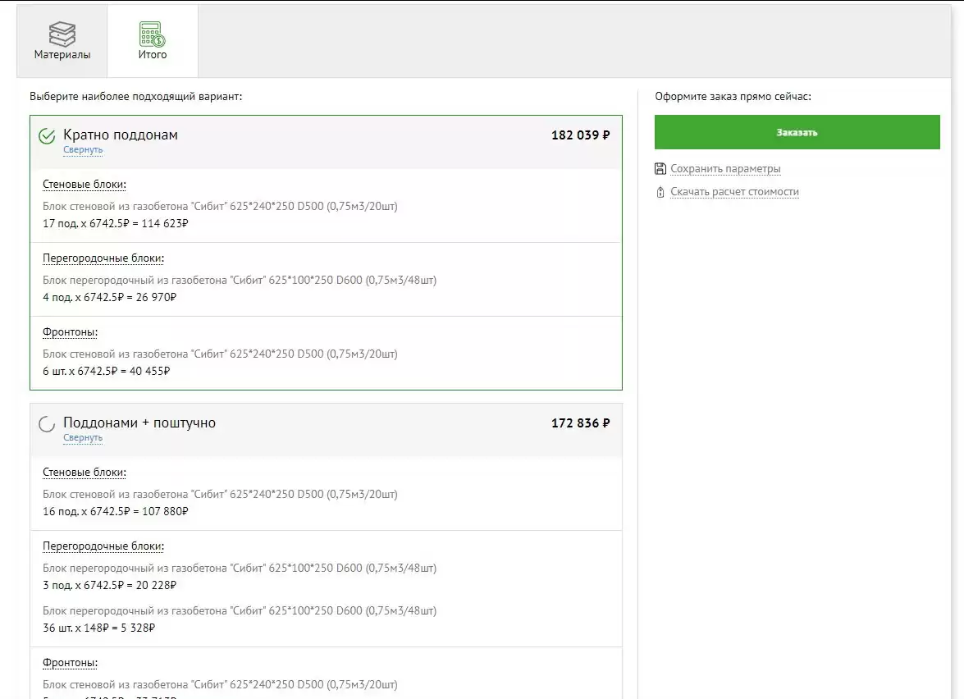Click the line 36 шт. x 148₽ = 5 328₽
964x699 pixels.
(99, 628)
